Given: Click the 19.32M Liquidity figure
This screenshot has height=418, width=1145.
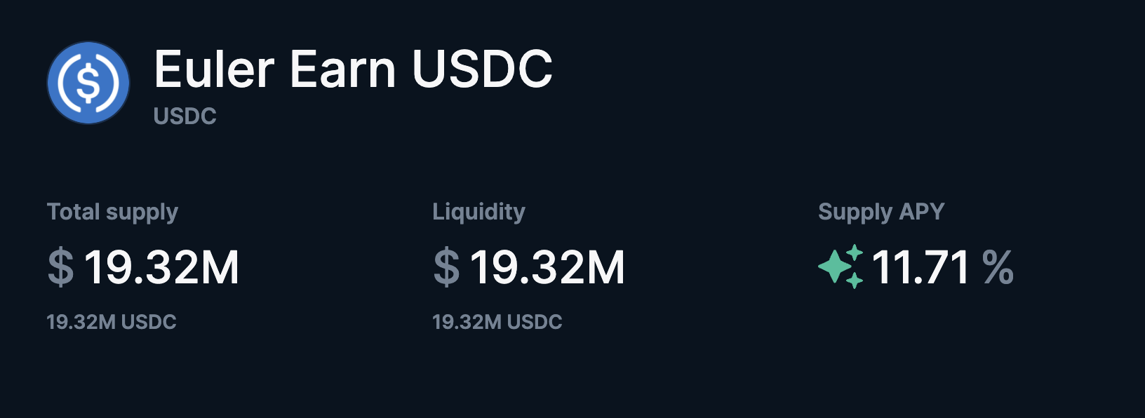Looking at the screenshot, I should [547, 267].
